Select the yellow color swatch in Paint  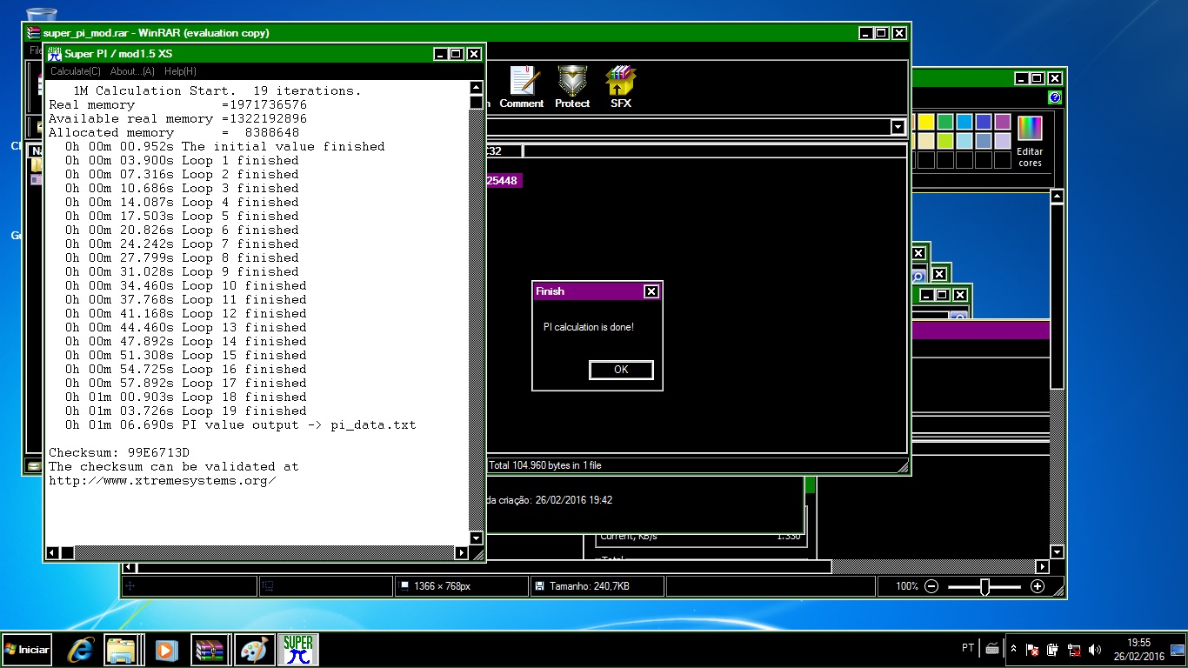click(926, 122)
